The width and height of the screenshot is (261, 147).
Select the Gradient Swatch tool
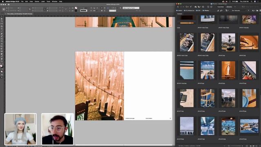click(2, 49)
